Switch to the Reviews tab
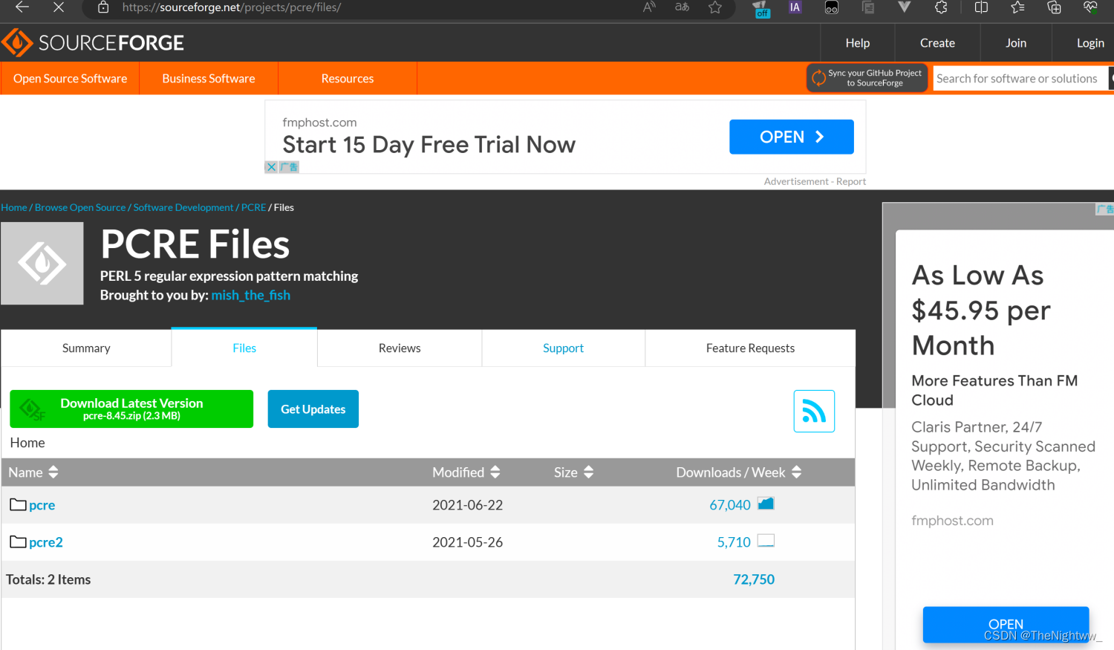1114x650 pixels. [x=400, y=348]
